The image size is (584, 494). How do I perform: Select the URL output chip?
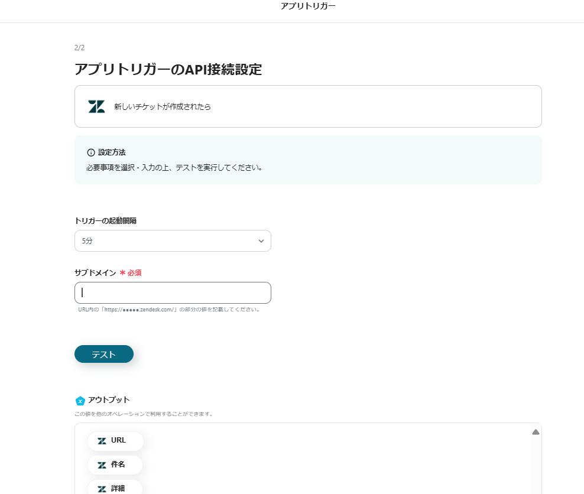(x=115, y=441)
